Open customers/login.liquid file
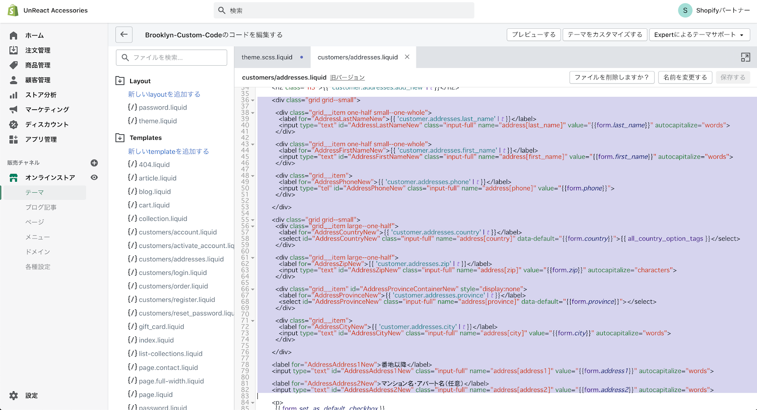Image resolution: width=757 pixels, height=410 pixels. (x=173, y=273)
